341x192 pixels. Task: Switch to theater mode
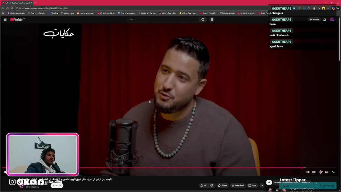tap(327, 172)
